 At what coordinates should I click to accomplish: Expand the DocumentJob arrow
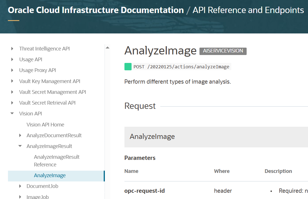coord(20,186)
